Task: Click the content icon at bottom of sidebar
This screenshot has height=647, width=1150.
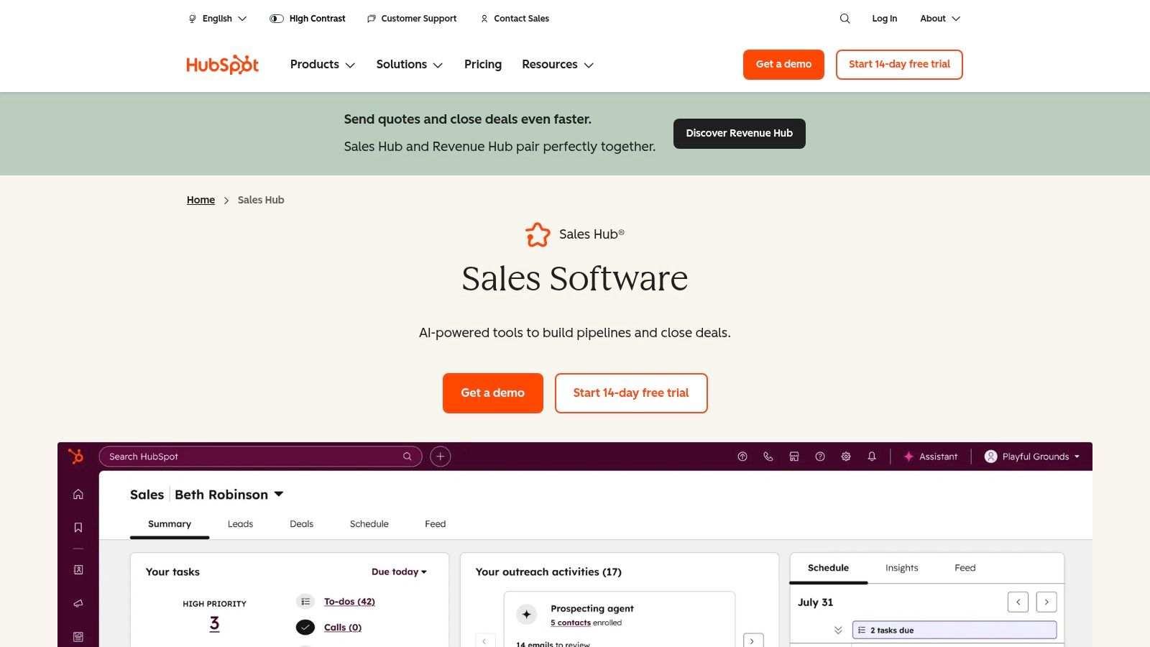Action: (78, 637)
